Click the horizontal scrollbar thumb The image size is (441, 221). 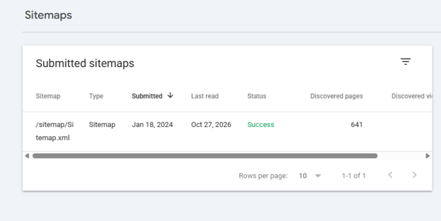pos(205,156)
